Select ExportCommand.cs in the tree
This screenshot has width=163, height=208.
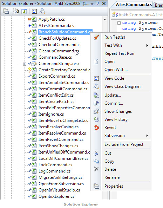tap(57, 76)
